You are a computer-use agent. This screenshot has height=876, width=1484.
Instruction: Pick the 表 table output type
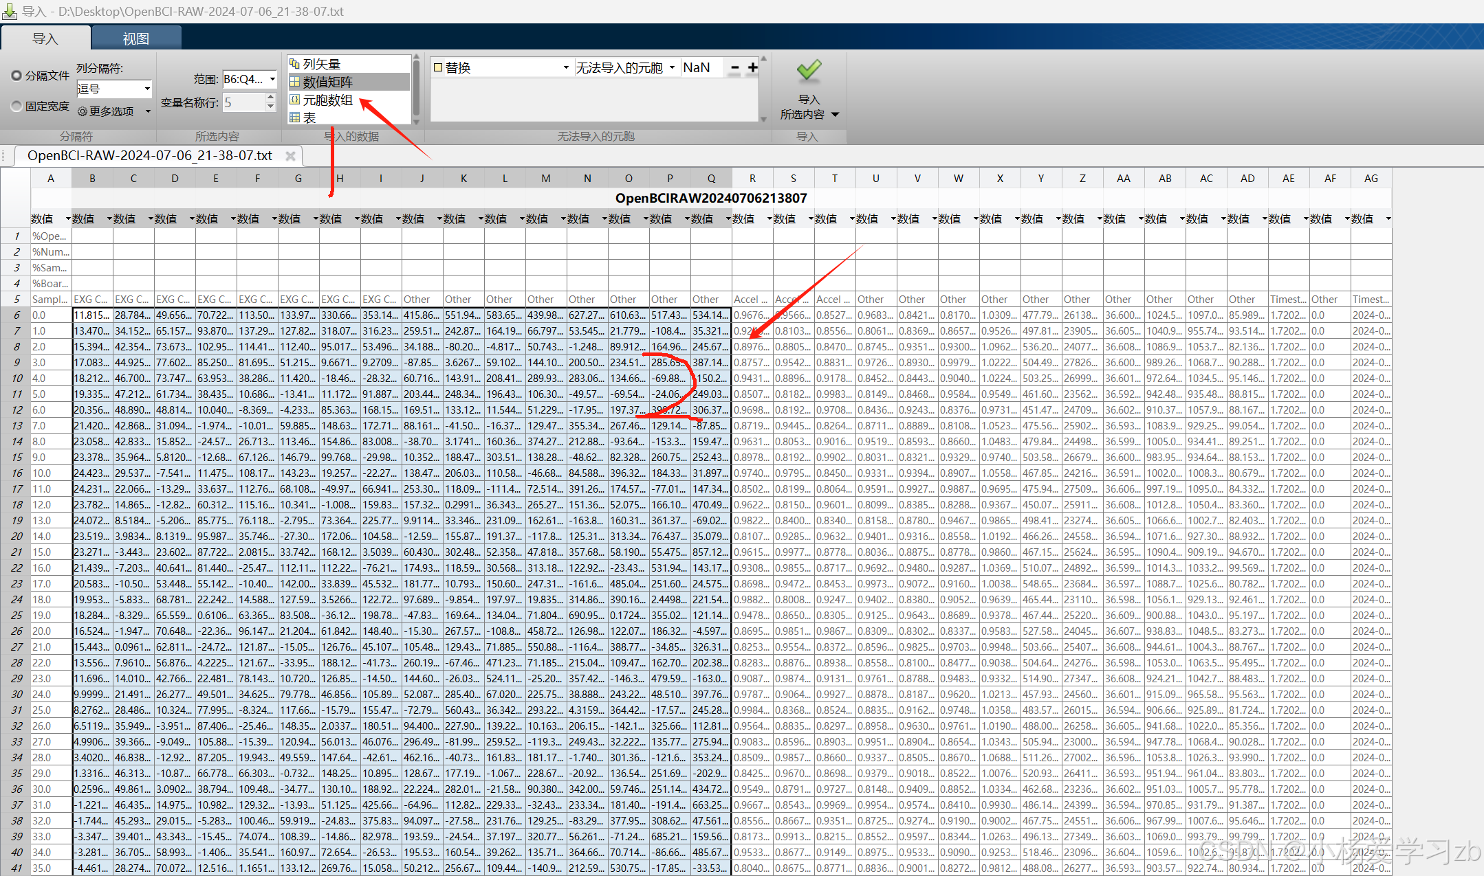[309, 118]
